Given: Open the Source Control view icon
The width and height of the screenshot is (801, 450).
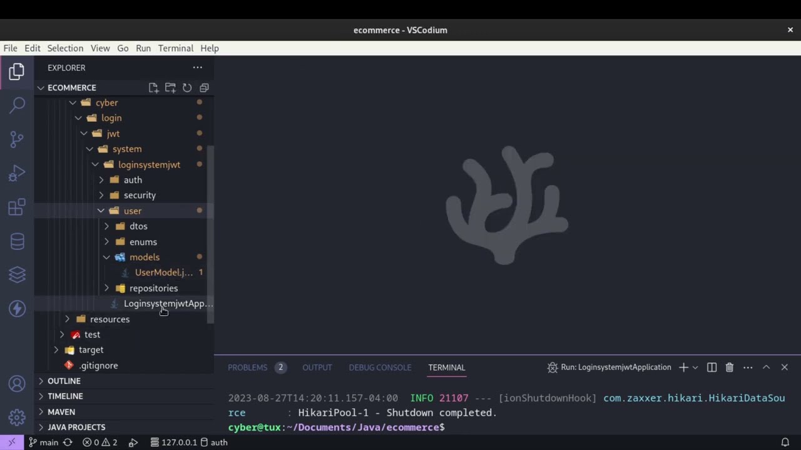Looking at the screenshot, I should click(17, 139).
